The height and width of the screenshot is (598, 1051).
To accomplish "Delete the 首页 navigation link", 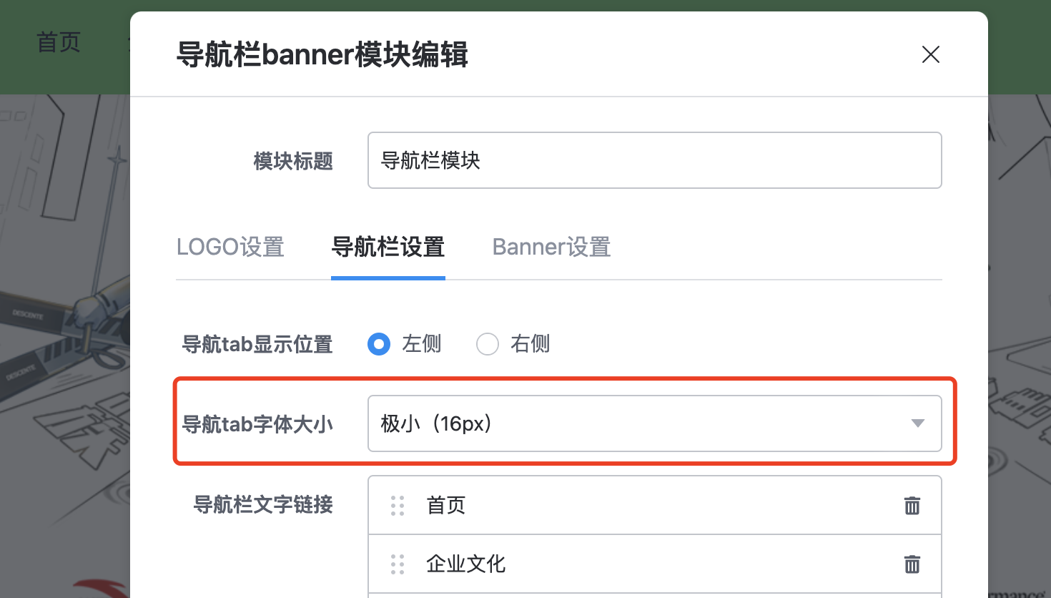I will (912, 506).
